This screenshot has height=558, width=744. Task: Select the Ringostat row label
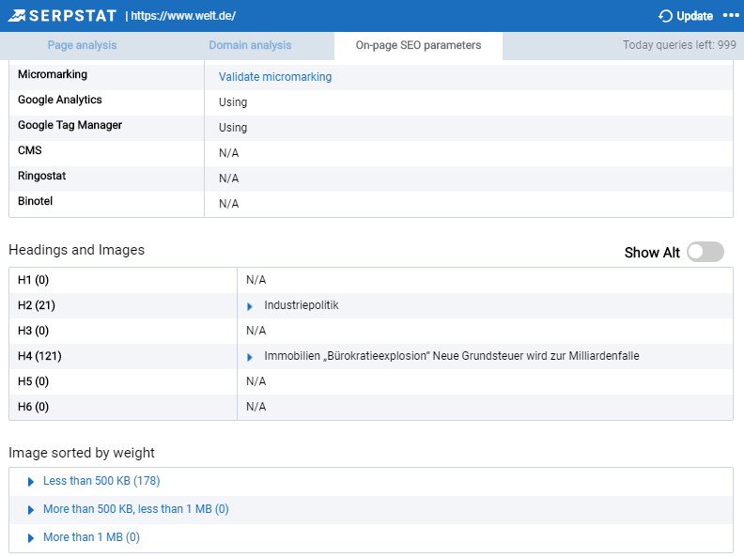[41, 176]
